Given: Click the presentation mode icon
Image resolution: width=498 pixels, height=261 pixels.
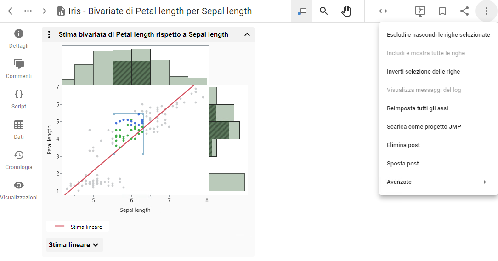Looking at the screenshot, I should 420,11.
